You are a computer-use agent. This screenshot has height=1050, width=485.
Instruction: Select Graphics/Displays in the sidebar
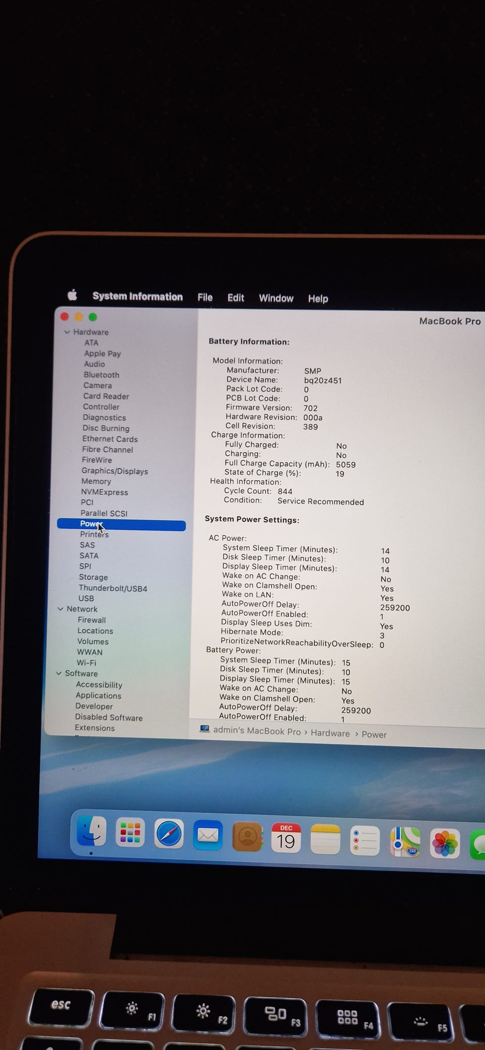click(x=115, y=471)
